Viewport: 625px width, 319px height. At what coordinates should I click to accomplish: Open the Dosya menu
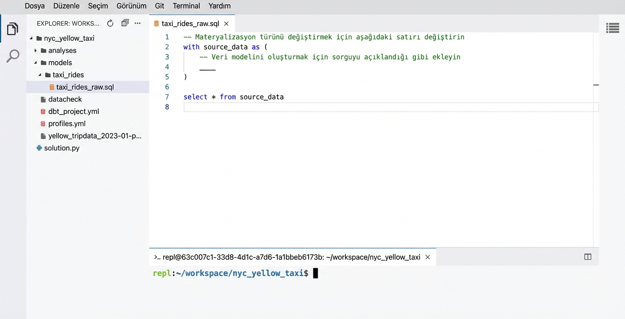pyautogui.click(x=35, y=6)
